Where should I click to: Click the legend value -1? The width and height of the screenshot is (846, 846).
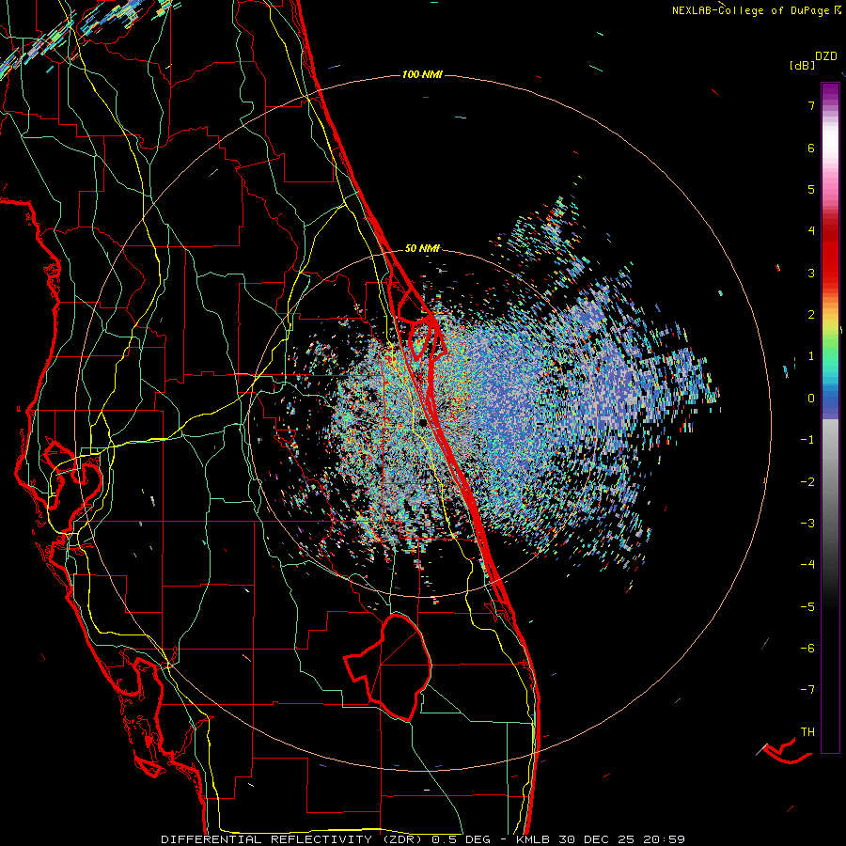807,440
